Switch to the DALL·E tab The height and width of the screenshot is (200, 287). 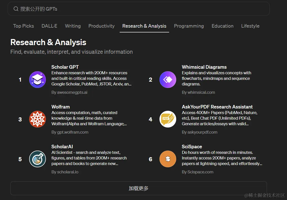coord(49,26)
